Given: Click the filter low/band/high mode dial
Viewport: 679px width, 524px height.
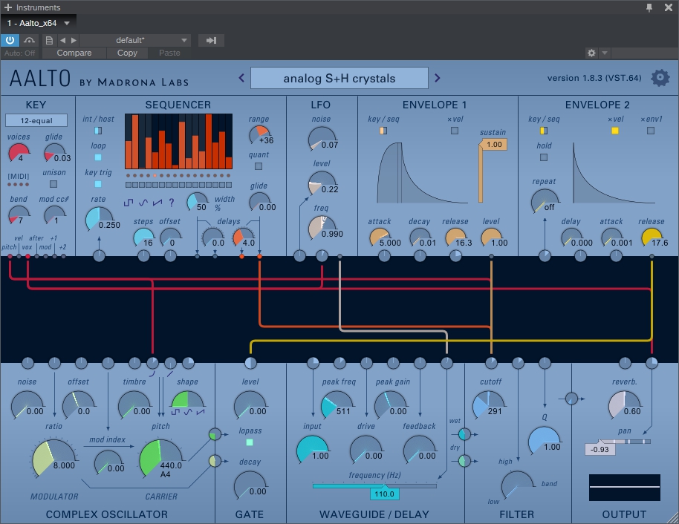Looking at the screenshot, I should 517,485.
